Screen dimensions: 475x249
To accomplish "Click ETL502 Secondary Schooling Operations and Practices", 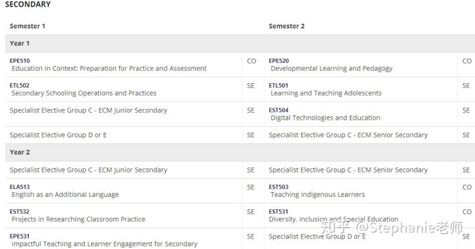I will click(83, 89).
